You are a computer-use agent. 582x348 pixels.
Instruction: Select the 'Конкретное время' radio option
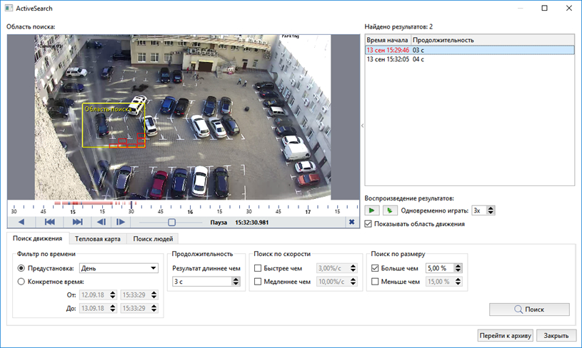click(22, 282)
